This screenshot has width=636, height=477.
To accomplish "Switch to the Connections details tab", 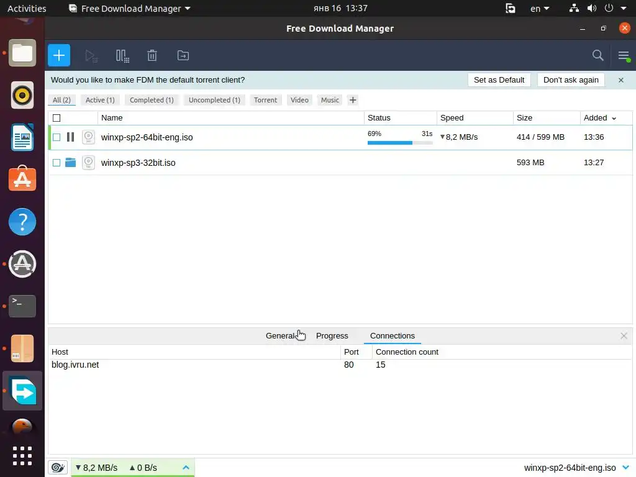I will point(393,336).
